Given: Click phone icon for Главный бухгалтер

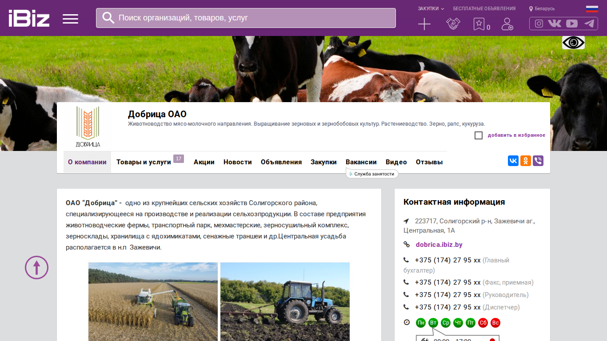Looking at the screenshot, I should click(406, 260).
